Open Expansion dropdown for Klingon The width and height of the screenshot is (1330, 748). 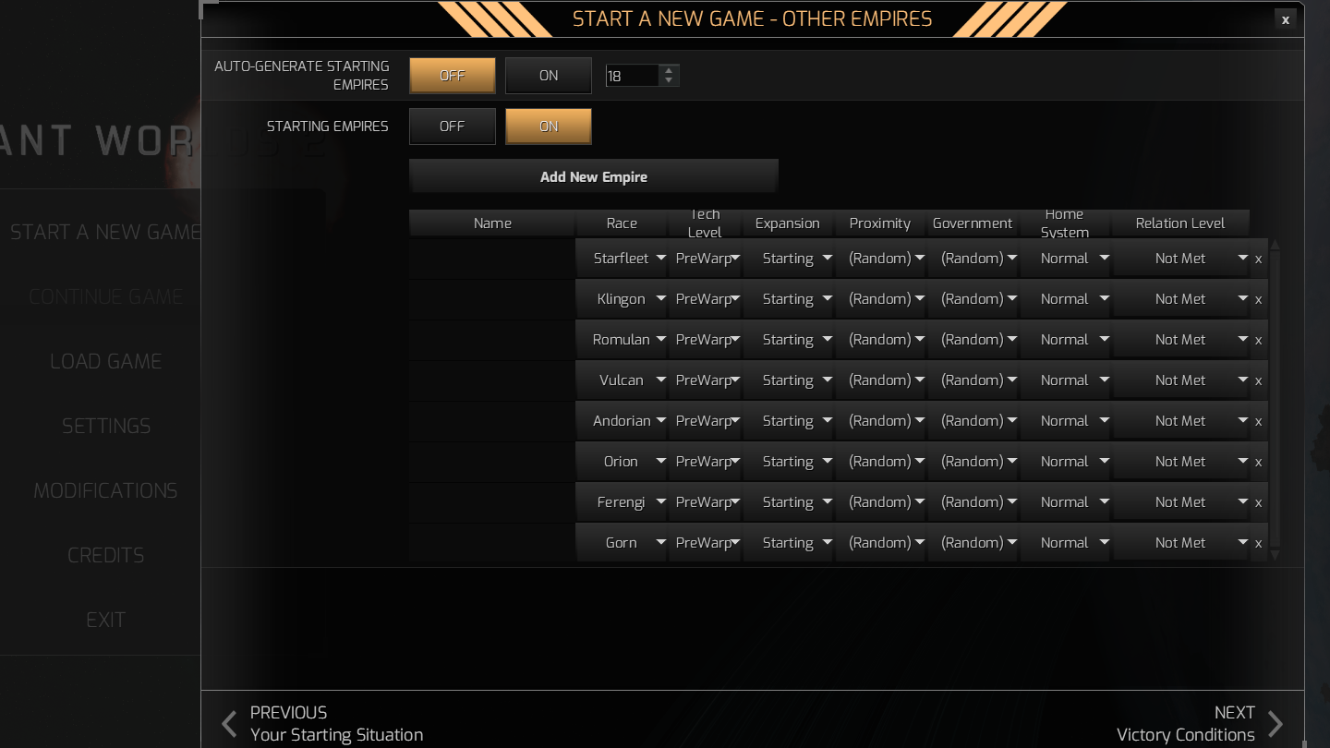pyautogui.click(x=788, y=299)
